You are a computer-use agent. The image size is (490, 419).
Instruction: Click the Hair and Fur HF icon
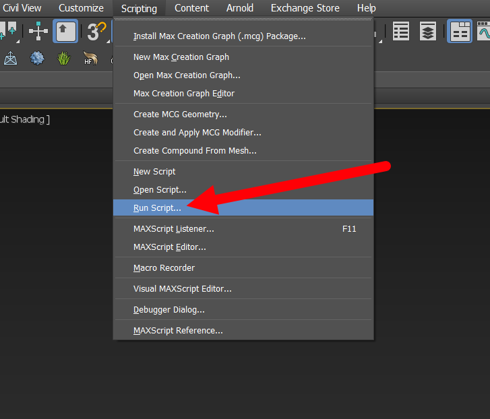coord(90,59)
